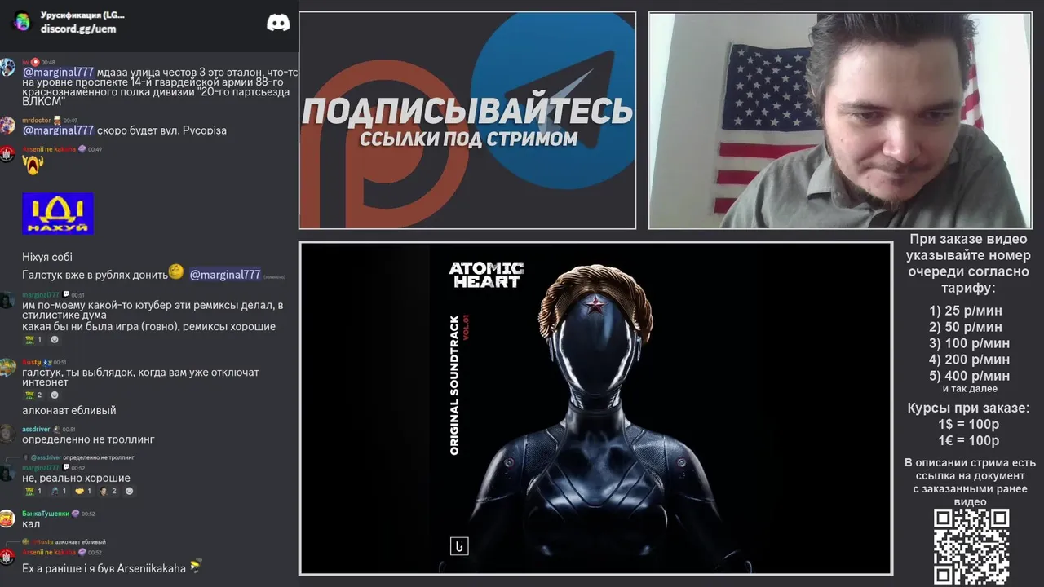Screen dimensions: 1044x587
Task: Click the Twitch badge beside marginal777 at 00:51
Action: tap(65, 295)
